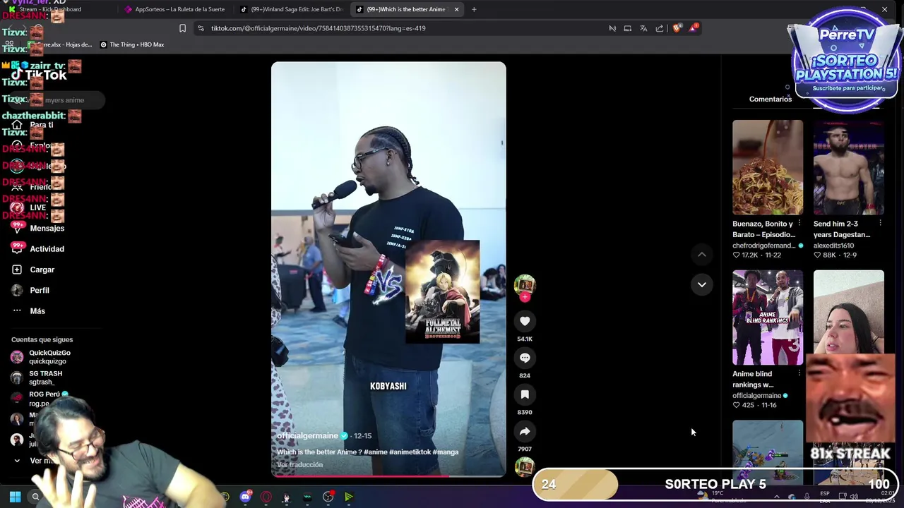904x508 pixels.
Task: Open Discord from taskbar
Action: coord(245,497)
